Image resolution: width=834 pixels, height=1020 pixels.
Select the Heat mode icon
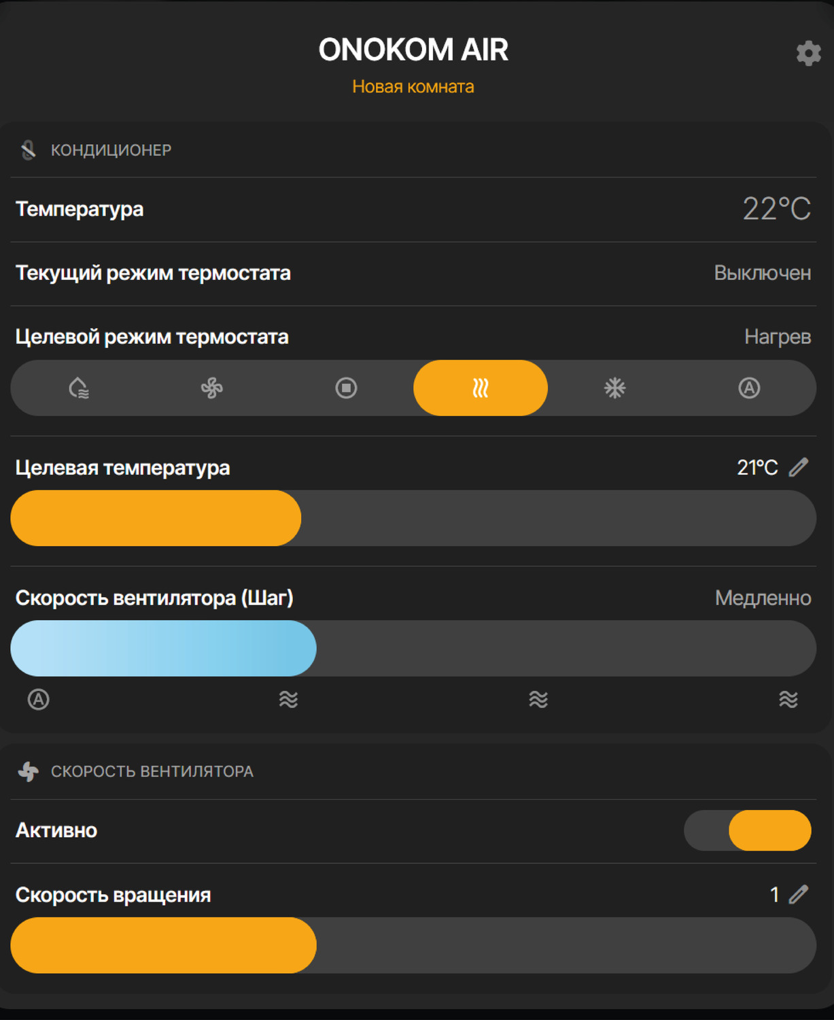point(480,388)
